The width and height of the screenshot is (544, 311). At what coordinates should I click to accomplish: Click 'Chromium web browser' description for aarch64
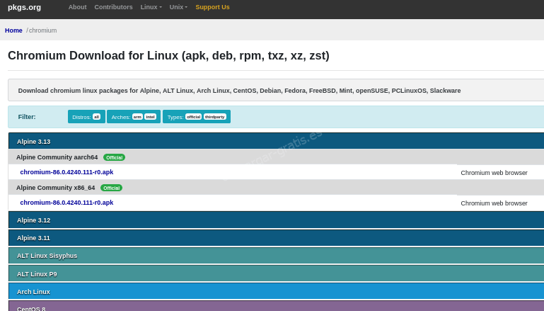click(x=494, y=173)
